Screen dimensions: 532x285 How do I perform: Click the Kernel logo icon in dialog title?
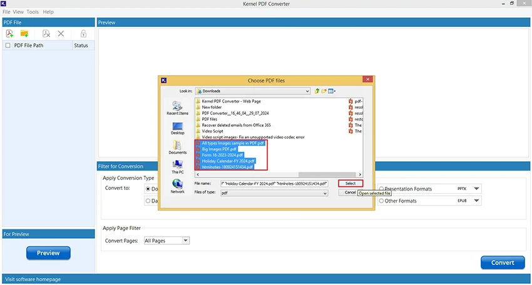coord(163,81)
